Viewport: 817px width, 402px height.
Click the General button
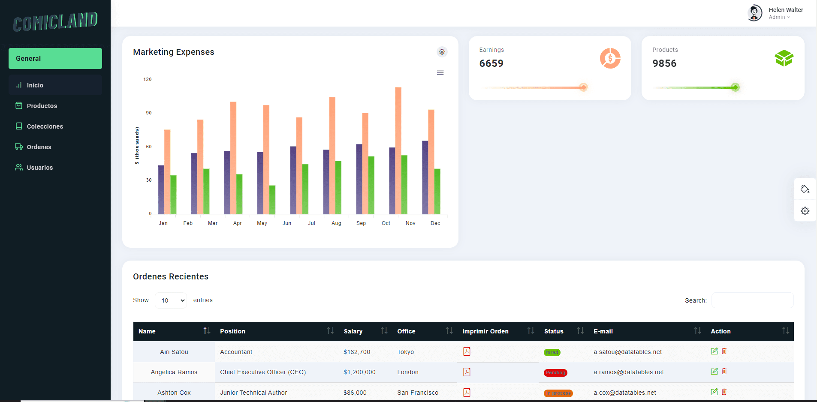pyautogui.click(x=55, y=59)
